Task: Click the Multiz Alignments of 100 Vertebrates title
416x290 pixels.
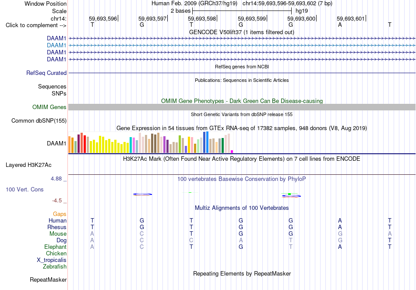Action: coord(242,208)
